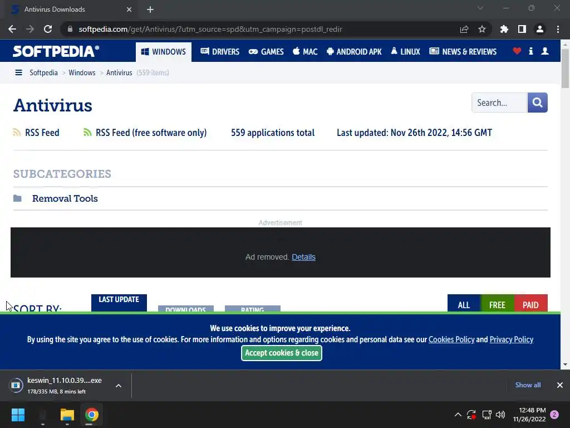Open the RSS Feed link

pyautogui.click(x=42, y=133)
